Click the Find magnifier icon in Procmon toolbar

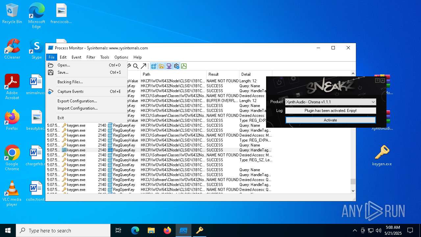(136, 66)
